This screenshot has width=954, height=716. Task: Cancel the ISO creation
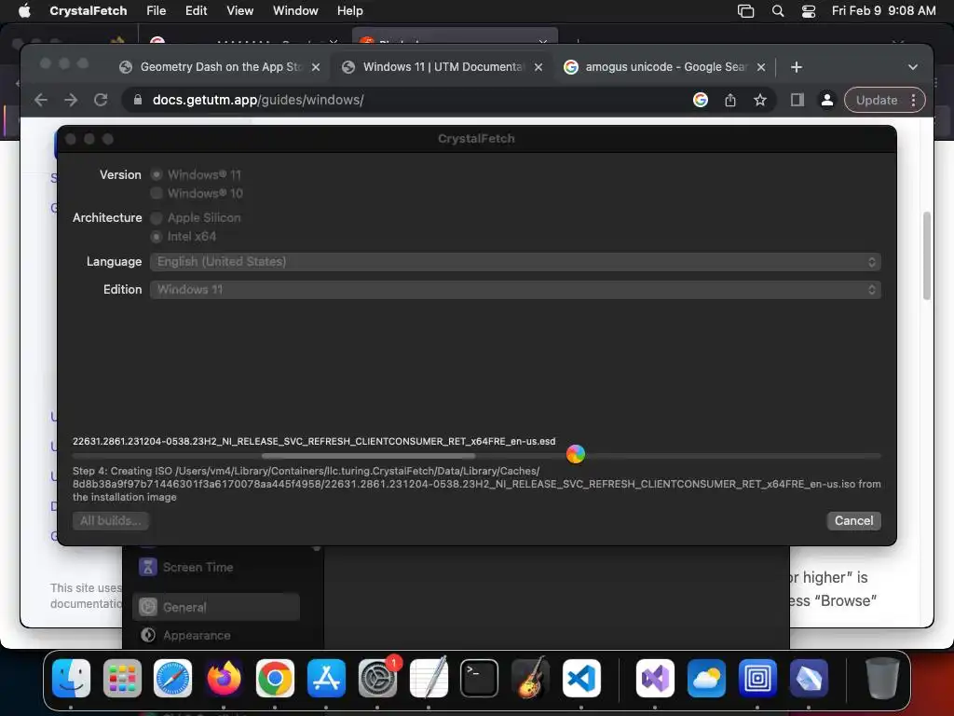click(853, 520)
